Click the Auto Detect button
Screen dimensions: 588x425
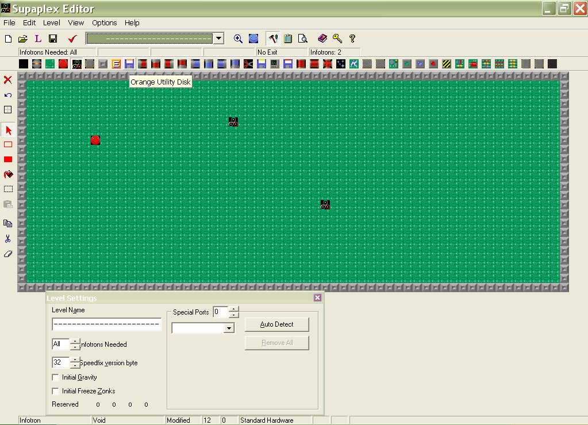[276, 324]
